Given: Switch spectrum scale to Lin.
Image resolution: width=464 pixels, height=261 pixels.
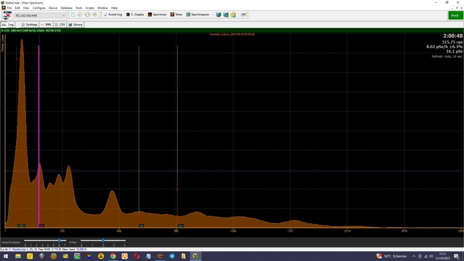Looking at the screenshot, I should point(4,25).
